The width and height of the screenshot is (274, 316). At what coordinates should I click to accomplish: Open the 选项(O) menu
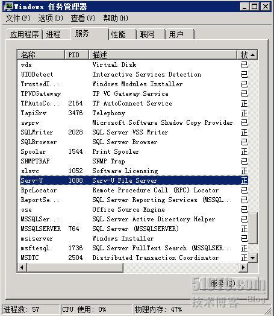pos(51,18)
